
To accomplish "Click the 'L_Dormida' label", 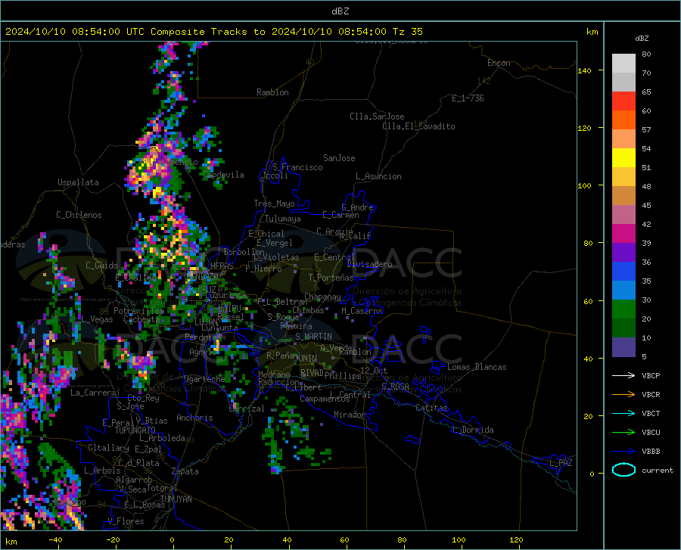I will (x=474, y=430).
